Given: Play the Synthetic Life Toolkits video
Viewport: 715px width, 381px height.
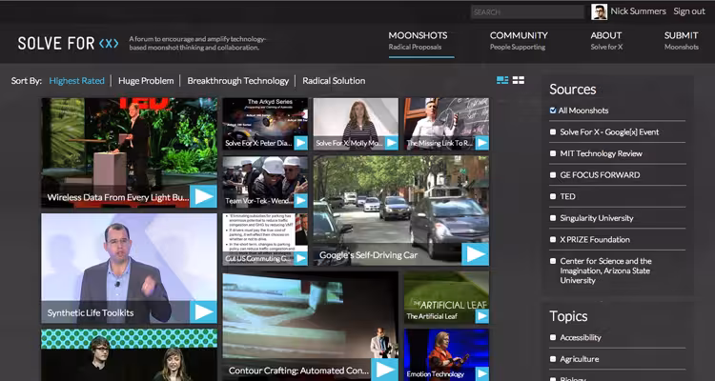Looking at the screenshot, I should pyautogui.click(x=203, y=312).
